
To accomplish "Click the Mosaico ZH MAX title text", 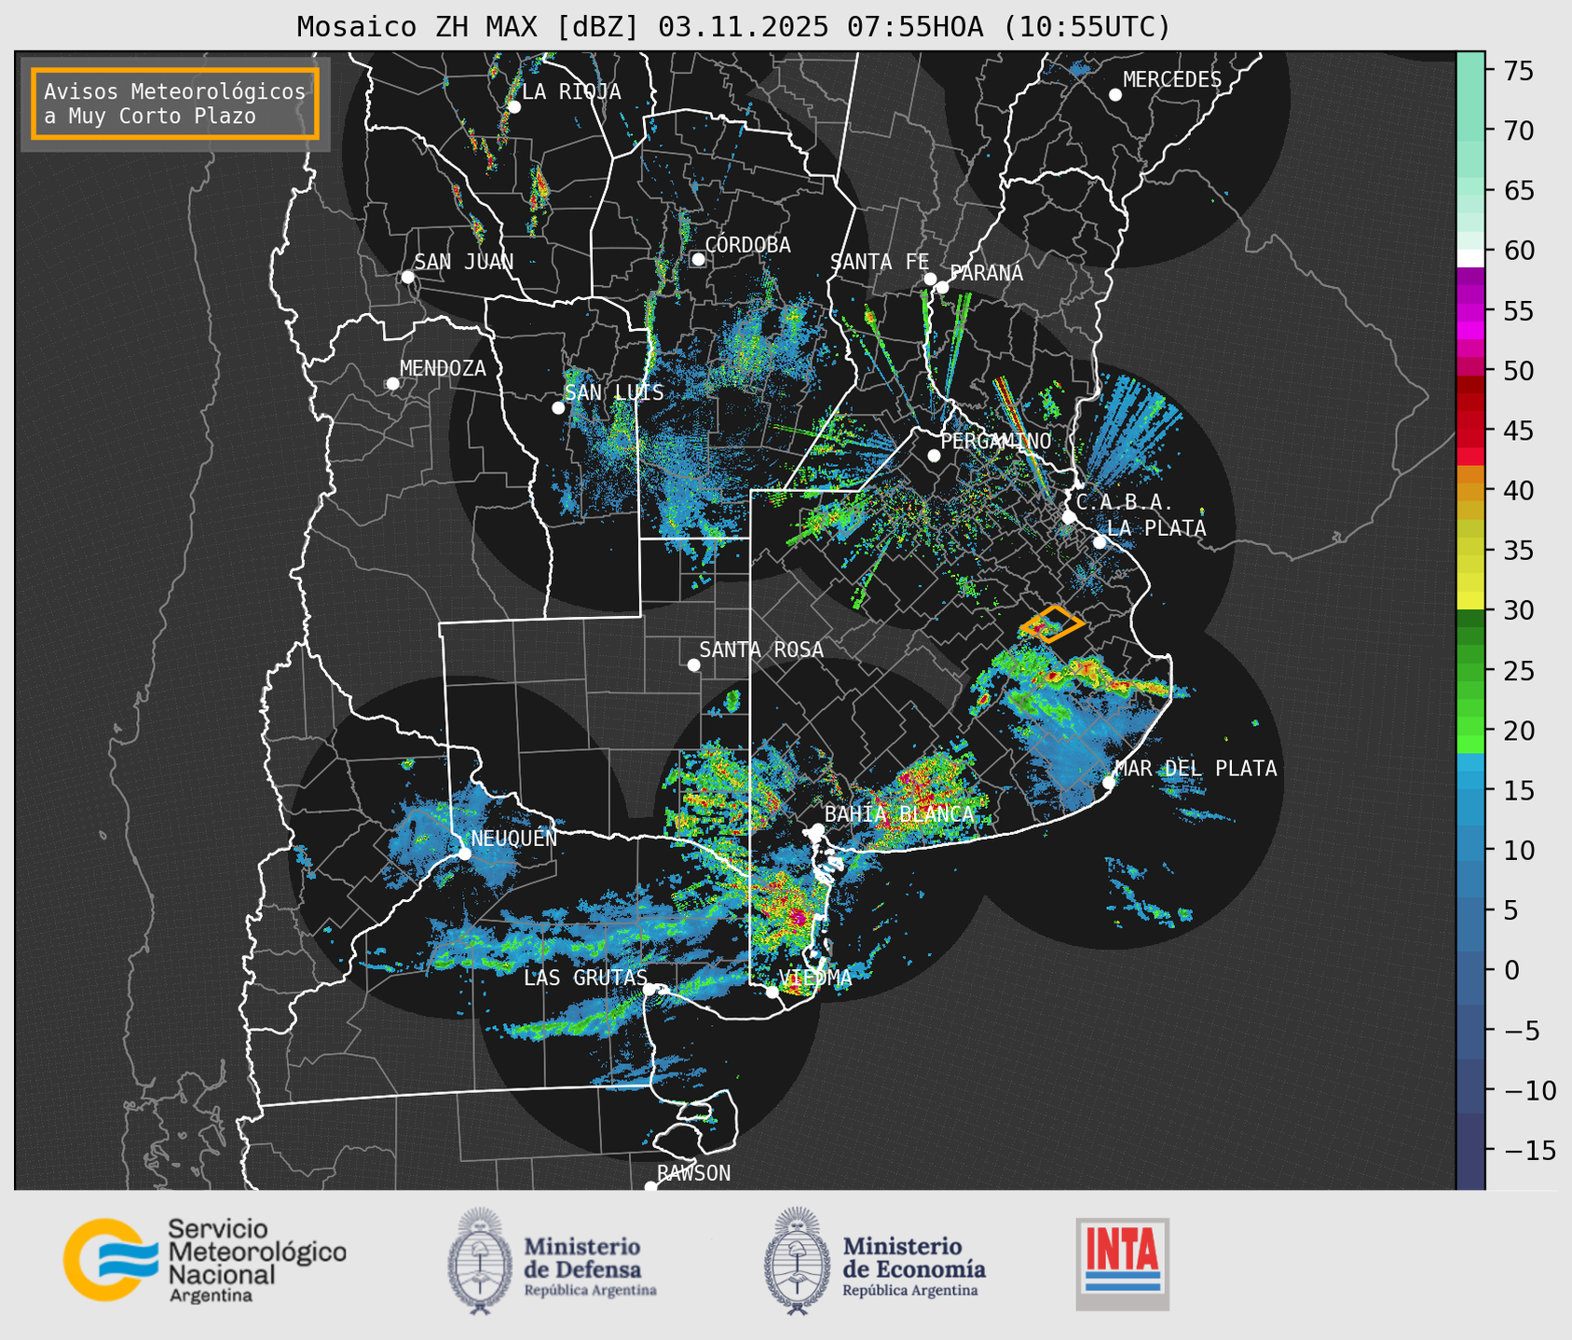I will tap(733, 27).
